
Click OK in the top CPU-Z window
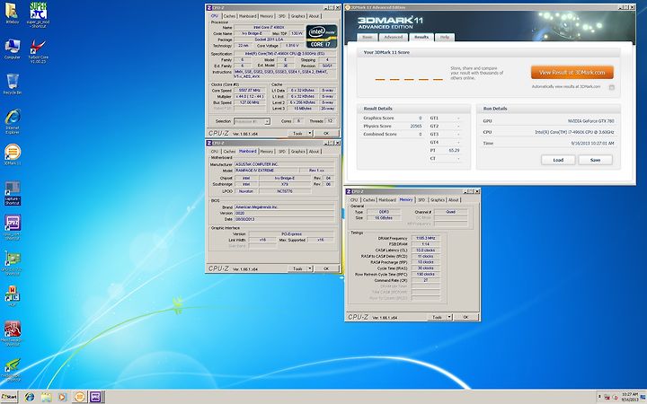(326, 133)
